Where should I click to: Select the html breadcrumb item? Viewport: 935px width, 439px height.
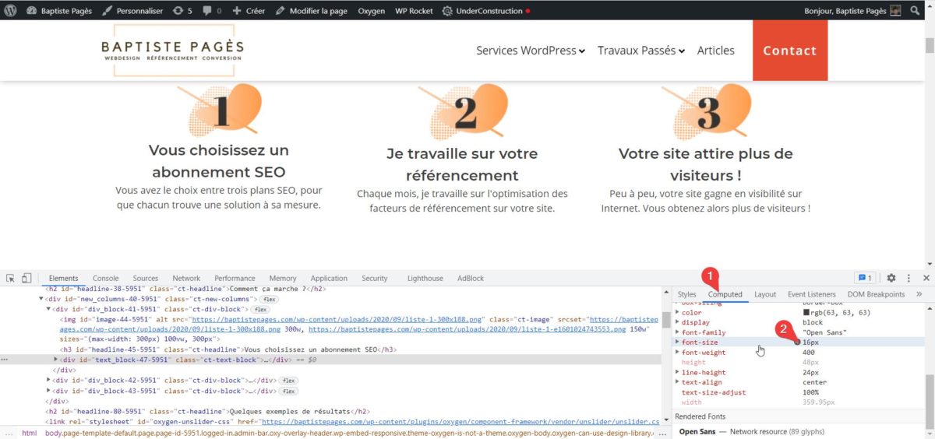point(29,433)
